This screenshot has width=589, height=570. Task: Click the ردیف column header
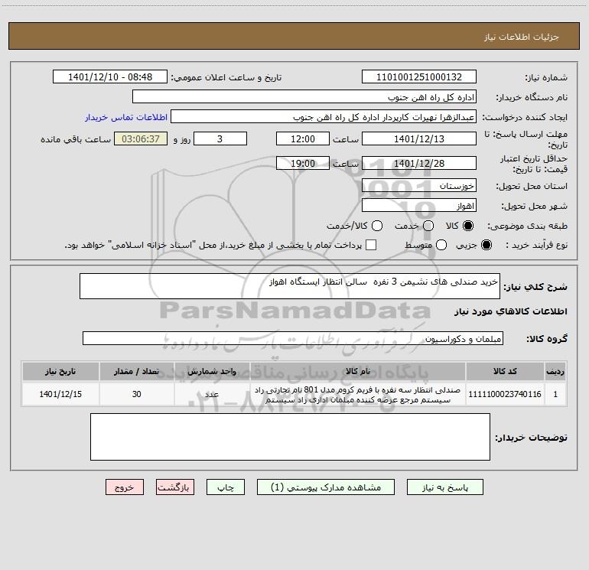tap(555, 371)
